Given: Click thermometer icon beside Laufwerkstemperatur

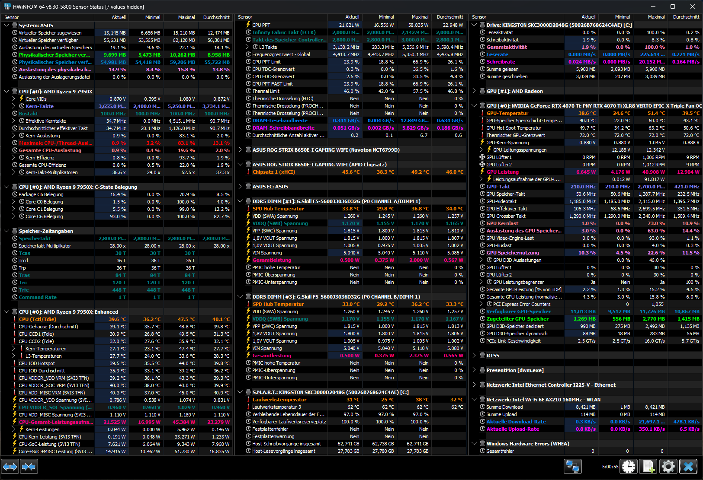Looking at the screenshot, I should [x=248, y=400].
